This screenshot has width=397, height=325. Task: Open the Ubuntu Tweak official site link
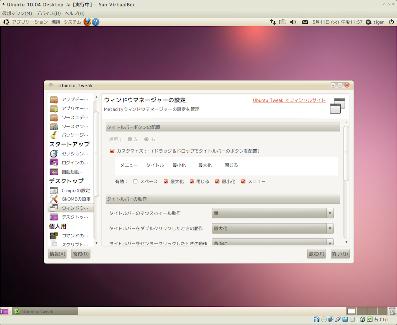click(289, 100)
